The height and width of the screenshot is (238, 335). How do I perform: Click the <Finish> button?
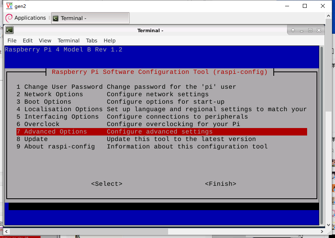tap(221, 184)
